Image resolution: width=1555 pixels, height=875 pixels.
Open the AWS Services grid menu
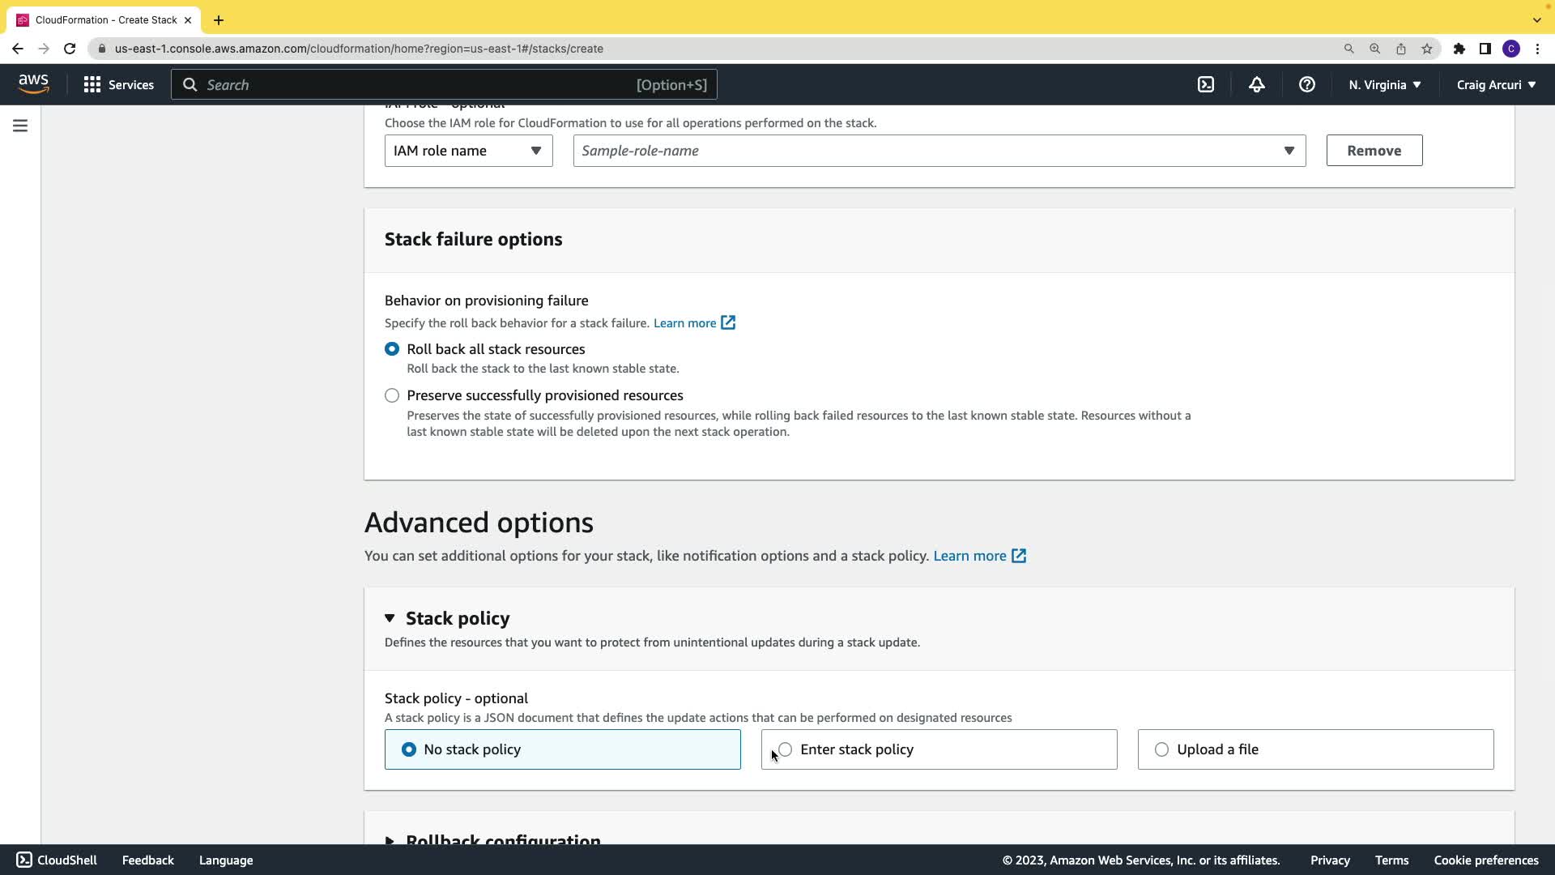pyautogui.click(x=118, y=85)
